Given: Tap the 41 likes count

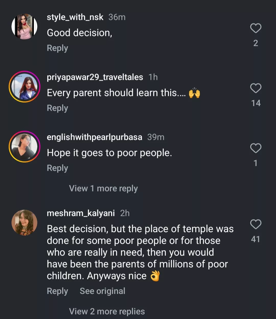Looking at the screenshot, I should click(x=256, y=239).
